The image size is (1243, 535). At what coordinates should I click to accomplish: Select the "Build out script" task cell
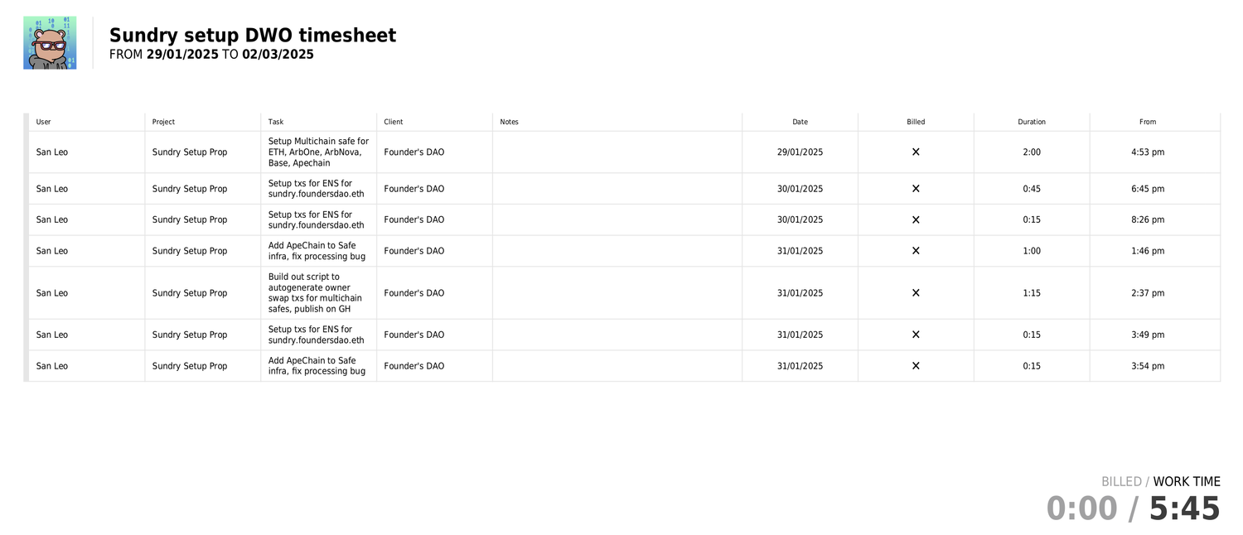pyautogui.click(x=316, y=293)
